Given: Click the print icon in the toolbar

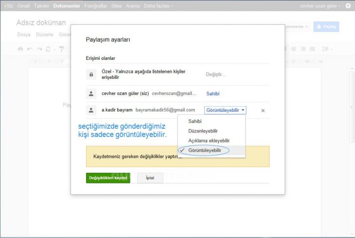Looking at the screenshot, I should pos(20,49).
